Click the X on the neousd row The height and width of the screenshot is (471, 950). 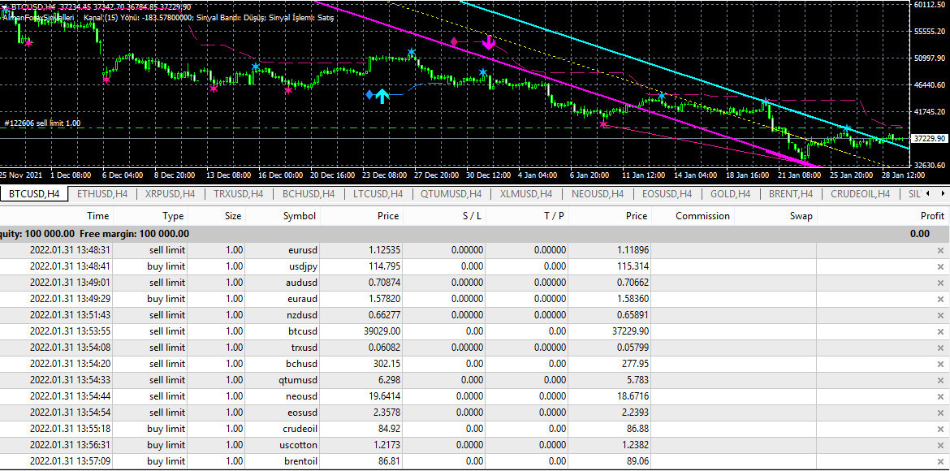click(940, 397)
